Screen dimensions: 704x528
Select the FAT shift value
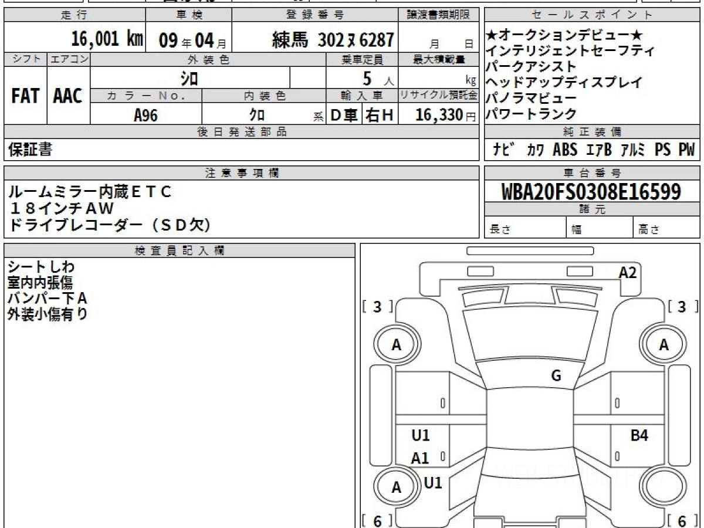tap(25, 97)
